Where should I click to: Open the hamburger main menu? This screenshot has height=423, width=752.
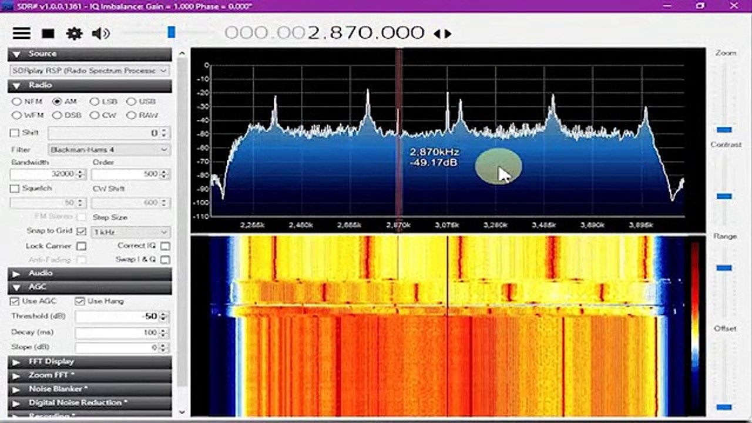22,33
